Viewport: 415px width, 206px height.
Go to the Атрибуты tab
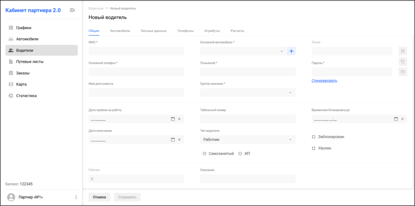point(212,31)
